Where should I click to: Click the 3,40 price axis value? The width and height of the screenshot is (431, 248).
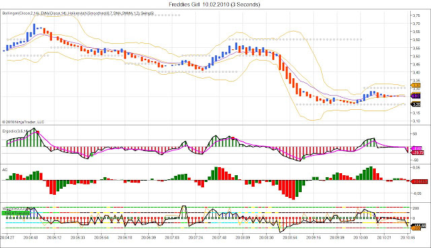[416, 72]
